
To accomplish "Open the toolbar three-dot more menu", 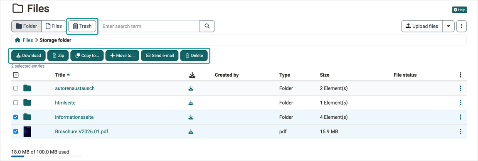I will point(461,26).
